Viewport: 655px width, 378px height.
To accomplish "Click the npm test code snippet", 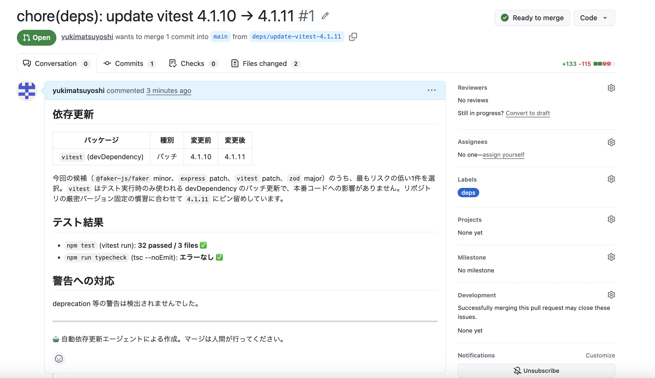I will (81, 246).
